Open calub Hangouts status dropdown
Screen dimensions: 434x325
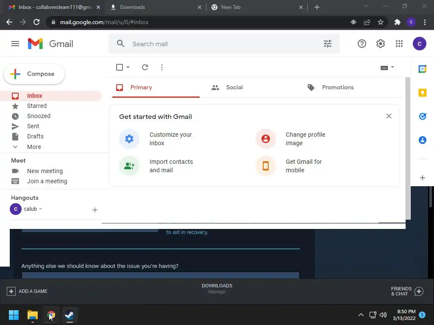pos(40,209)
